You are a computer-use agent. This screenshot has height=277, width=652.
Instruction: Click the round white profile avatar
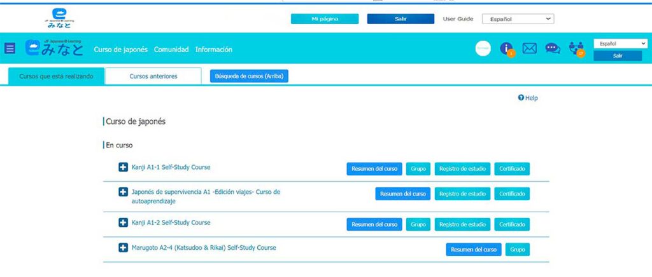[x=483, y=49]
